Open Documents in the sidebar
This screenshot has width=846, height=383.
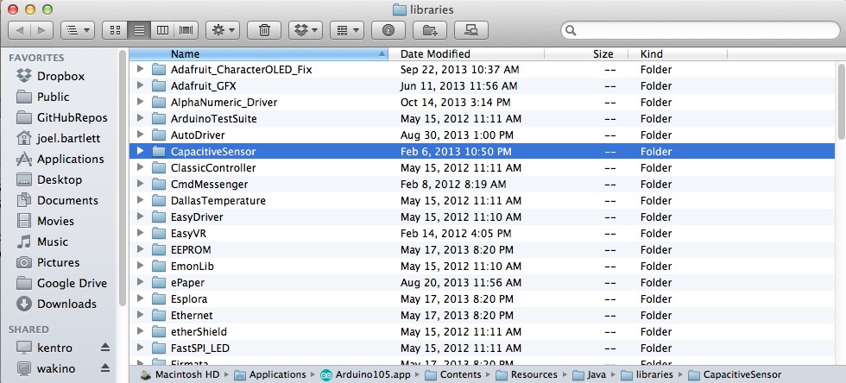point(59,200)
